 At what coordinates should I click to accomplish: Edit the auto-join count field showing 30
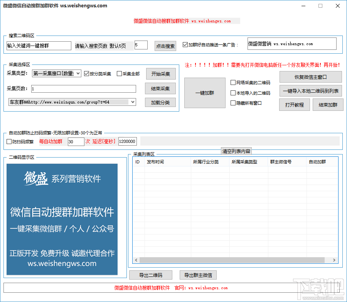point(76,141)
